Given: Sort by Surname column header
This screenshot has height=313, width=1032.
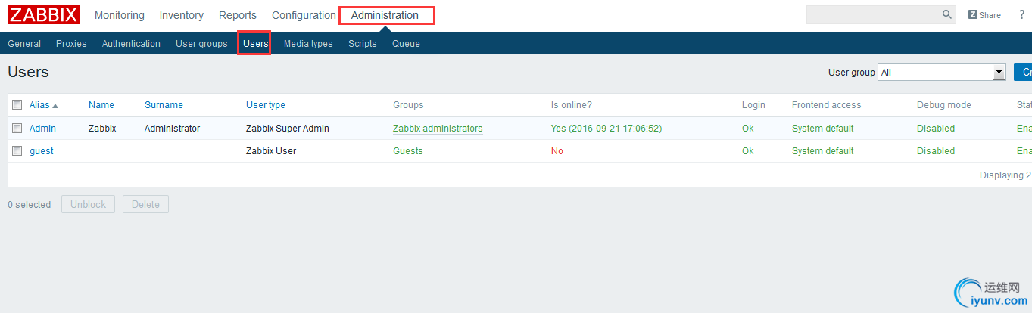Looking at the screenshot, I should (164, 105).
